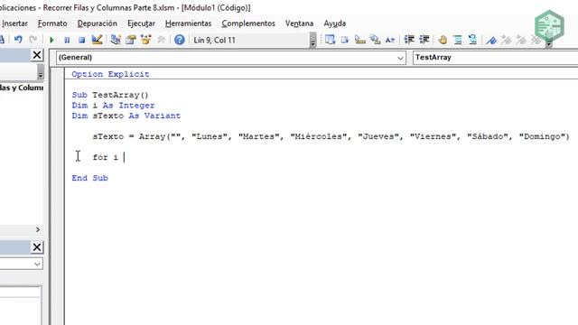Close the Properties panel
The image size is (578, 325).
[37, 246]
